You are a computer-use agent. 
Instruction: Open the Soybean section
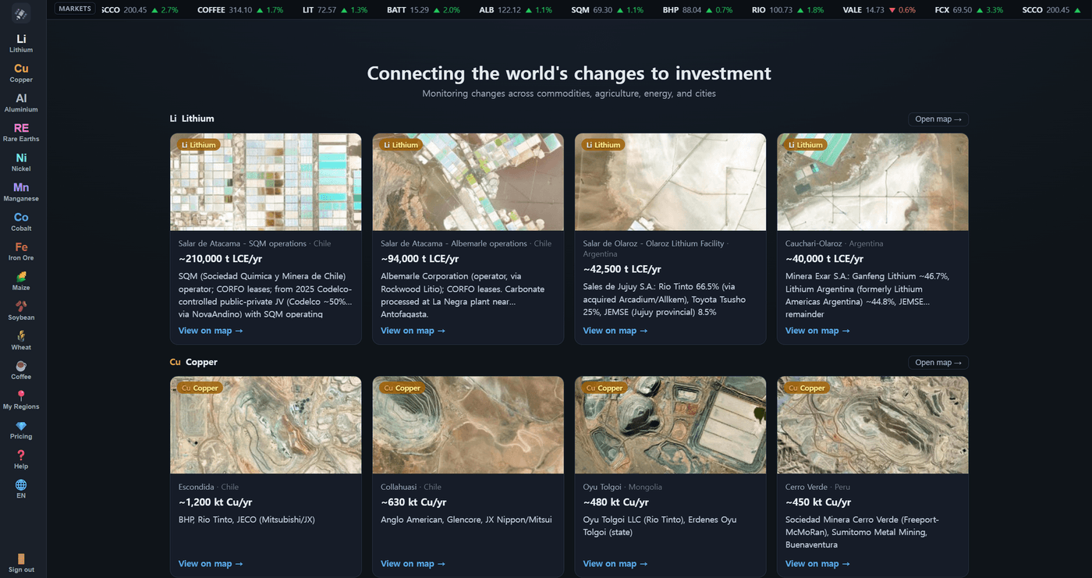coord(21,310)
